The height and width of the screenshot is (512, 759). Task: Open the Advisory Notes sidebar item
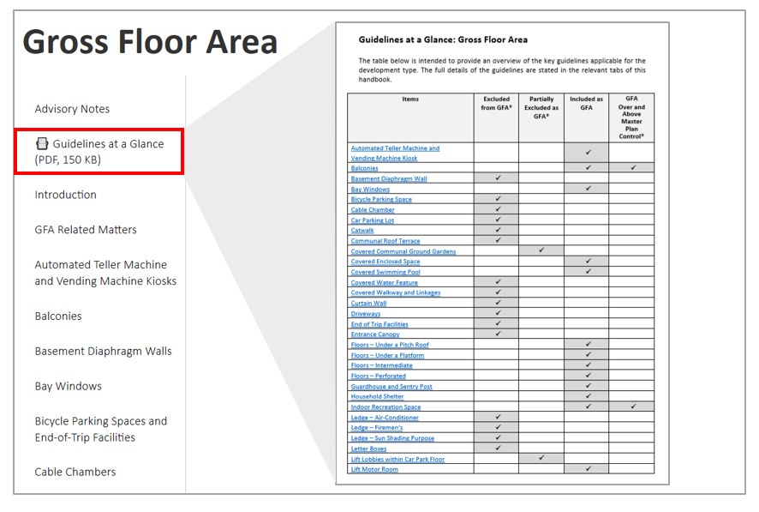pyautogui.click(x=72, y=109)
